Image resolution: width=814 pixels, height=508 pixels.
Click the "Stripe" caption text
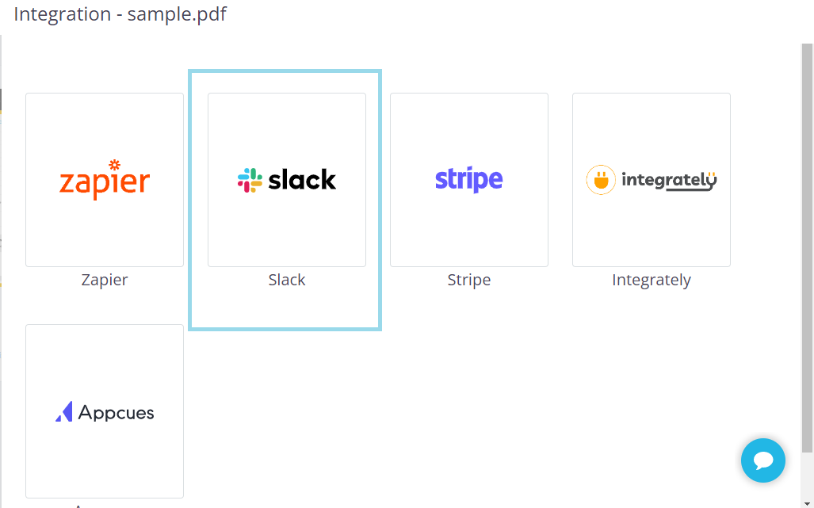click(469, 280)
